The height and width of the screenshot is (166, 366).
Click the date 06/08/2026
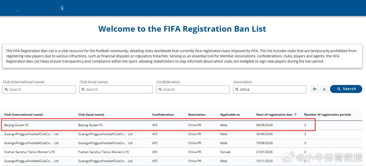[264, 125]
